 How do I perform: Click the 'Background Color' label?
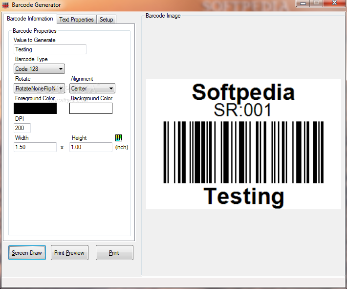coord(91,98)
